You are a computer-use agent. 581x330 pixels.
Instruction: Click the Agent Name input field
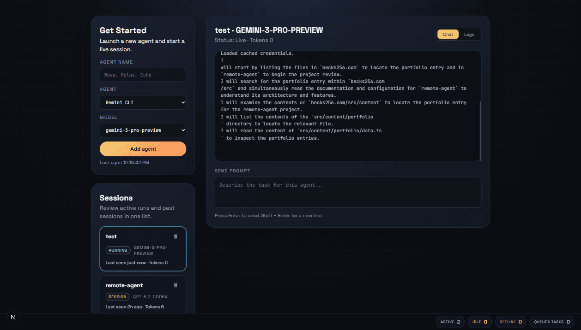[x=143, y=75]
